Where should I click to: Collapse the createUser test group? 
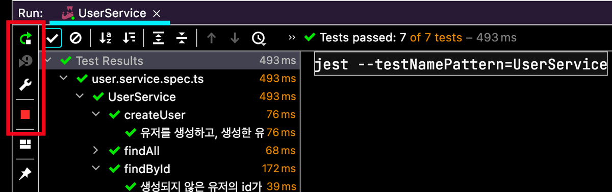(x=96, y=114)
